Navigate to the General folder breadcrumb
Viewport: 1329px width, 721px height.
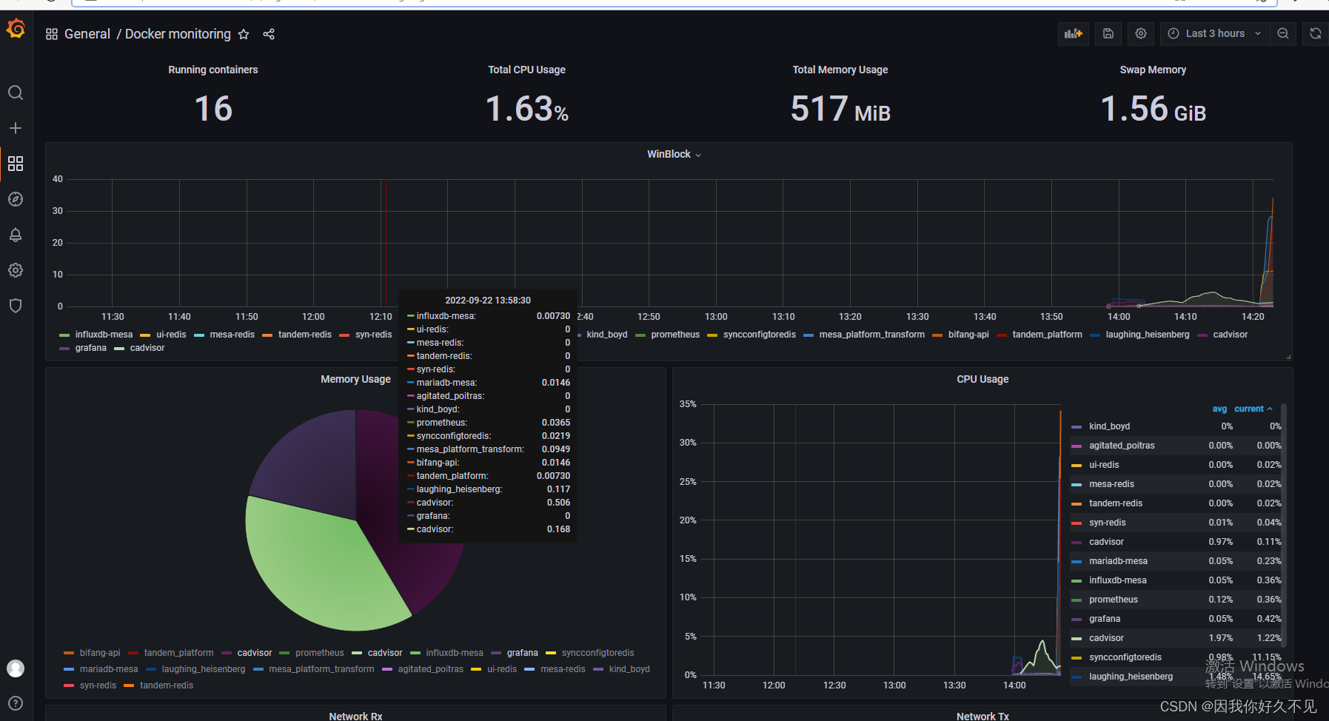(87, 33)
